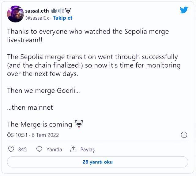The height and width of the screenshot is (176, 196).
Task: Click the 845 likes count
Action: (22, 150)
